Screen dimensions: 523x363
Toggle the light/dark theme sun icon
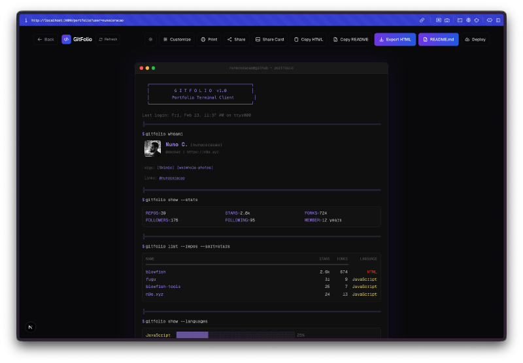[150, 39]
